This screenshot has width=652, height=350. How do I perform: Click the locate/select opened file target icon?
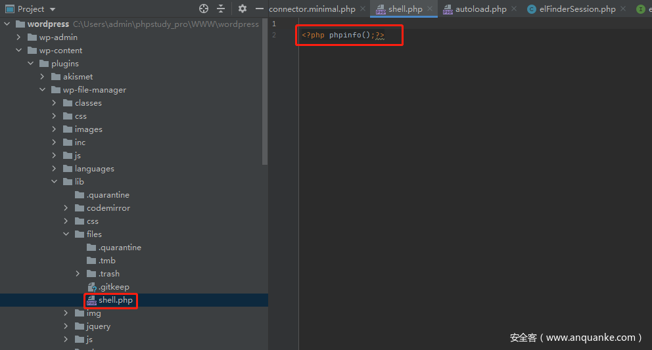(x=204, y=9)
